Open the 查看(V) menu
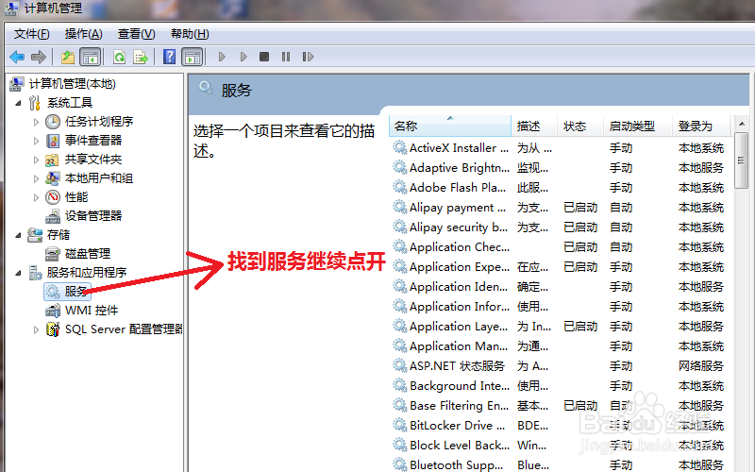The image size is (755, 472). click(136, 34)
